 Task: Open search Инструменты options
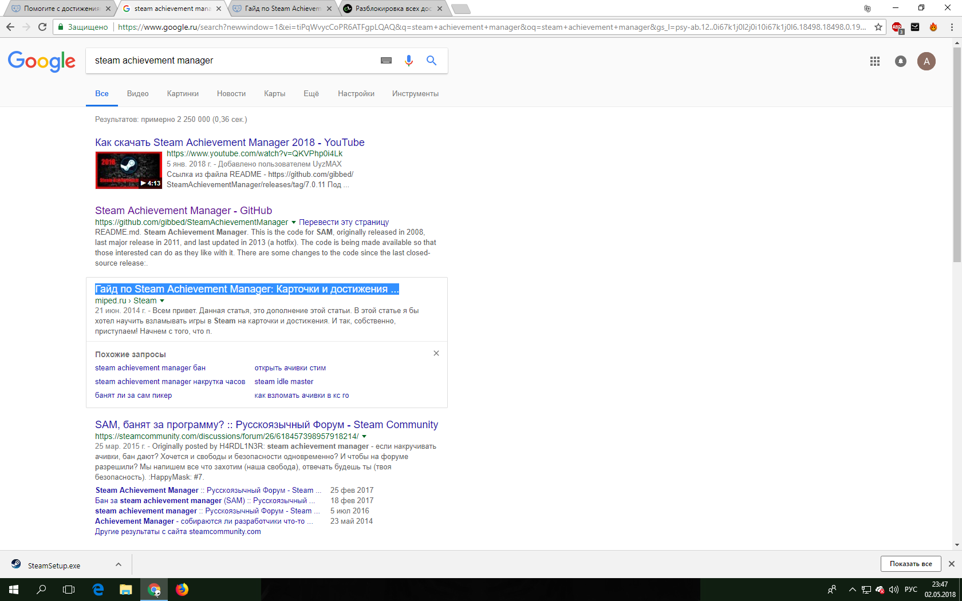coord(416,93)
